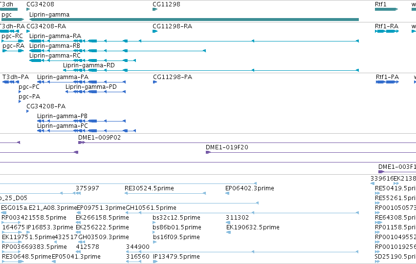Click EP06402.3prime EST label
This screenshot has height=264, width=416.
[250, 188]
